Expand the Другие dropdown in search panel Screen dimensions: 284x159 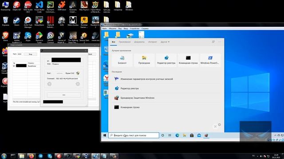click(165, 42)
